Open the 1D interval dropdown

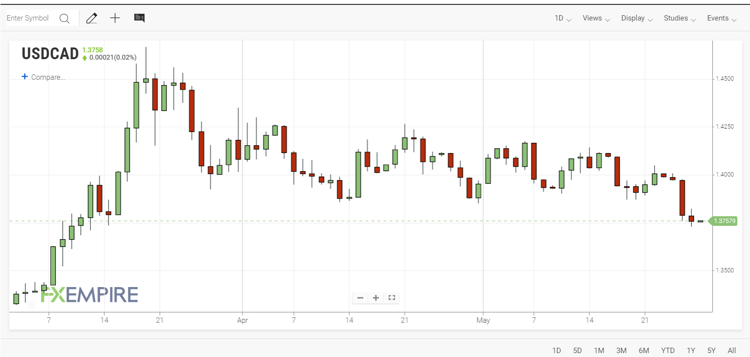pyautogui.click(x=563, y=18)
